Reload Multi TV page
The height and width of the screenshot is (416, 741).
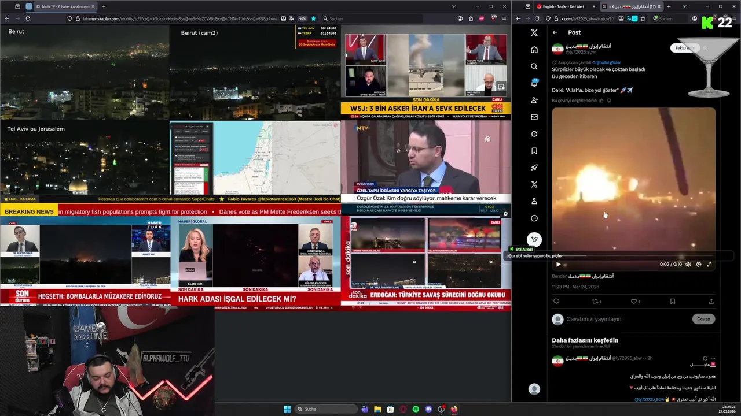[x=28, y=18]
